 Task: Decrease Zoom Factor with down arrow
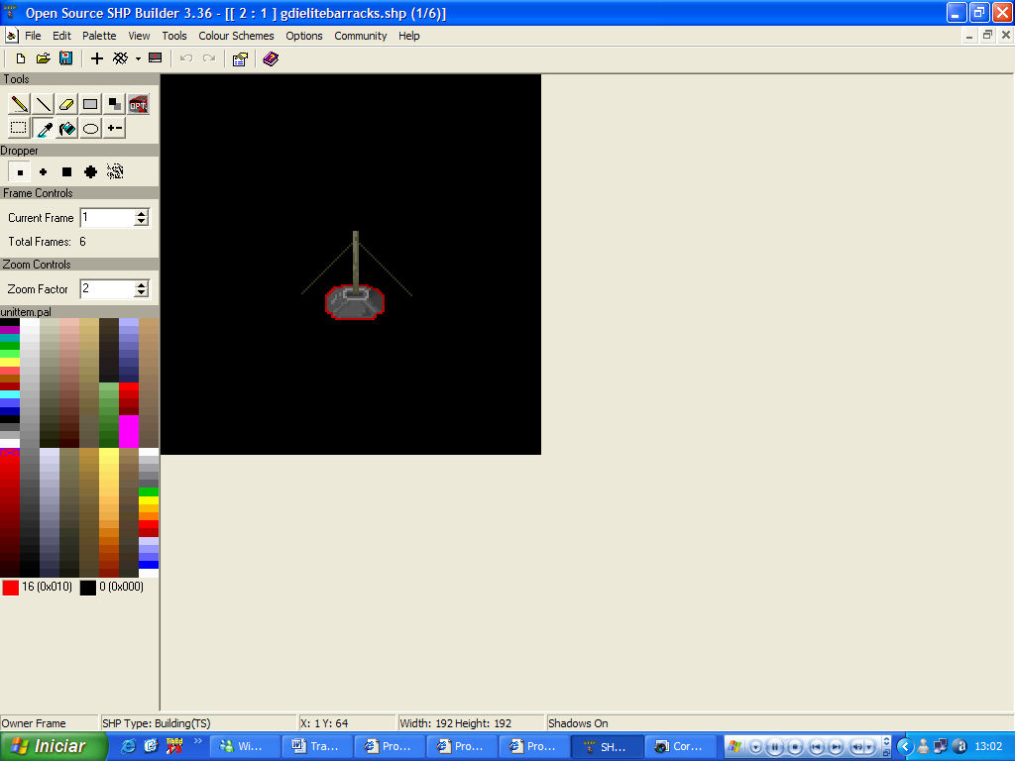pos(141,293)
